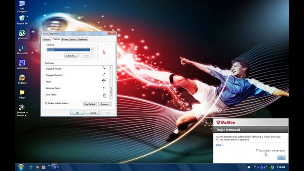Switch to the Hardware tab

82,39
